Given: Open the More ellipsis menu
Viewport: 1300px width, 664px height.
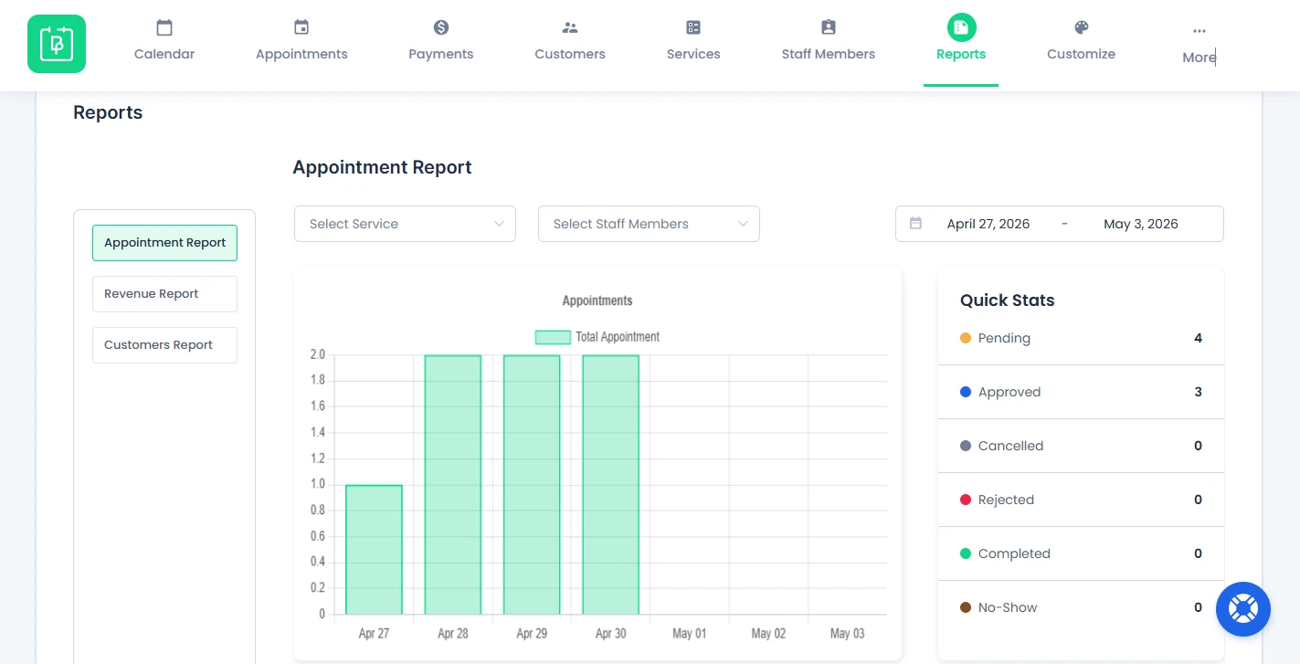Looking at the screenshot, I should tap(1200, 31).
